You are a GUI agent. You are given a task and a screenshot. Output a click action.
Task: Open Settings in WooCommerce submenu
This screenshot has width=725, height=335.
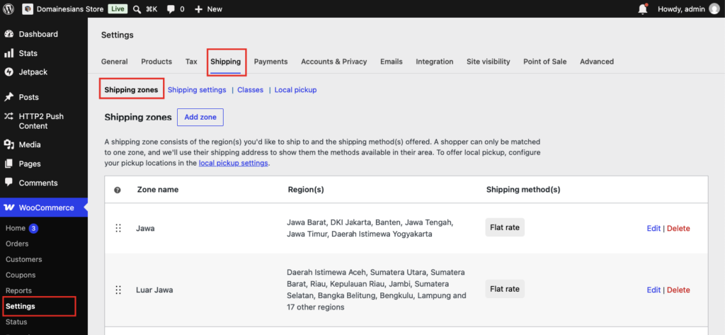[x=21, y=306]
